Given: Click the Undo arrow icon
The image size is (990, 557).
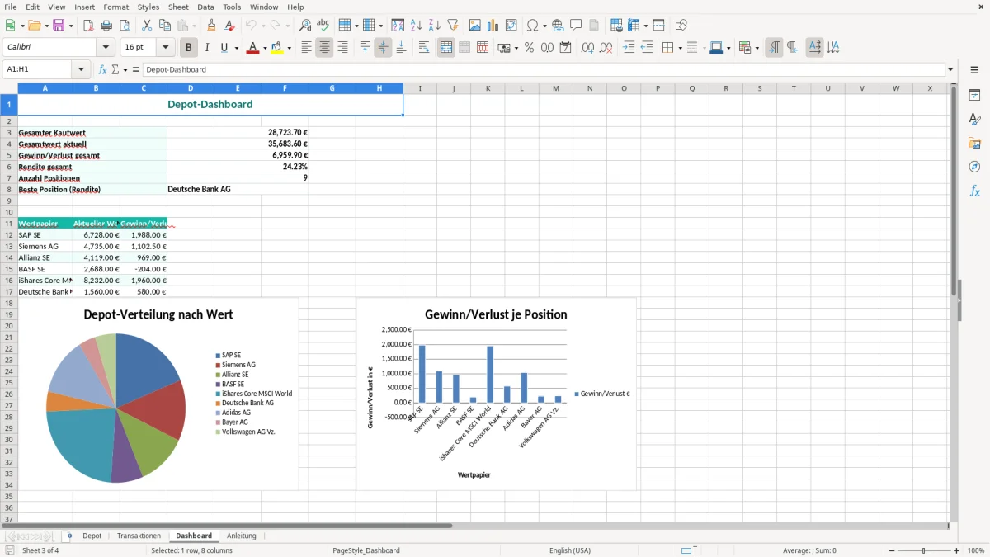Looking at the screenshot, I should tap(252, 26).
